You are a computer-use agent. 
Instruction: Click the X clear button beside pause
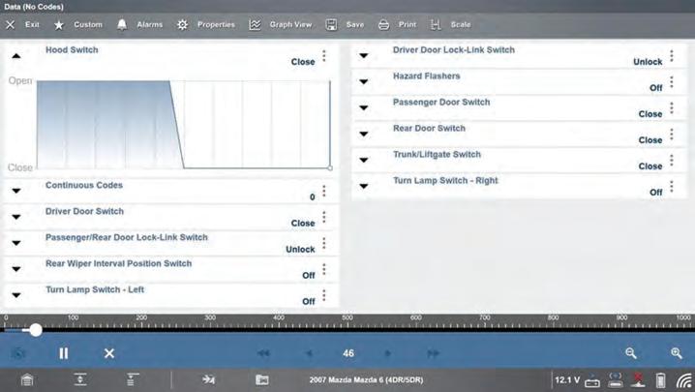pyautogui.click(x=109, y=353)
